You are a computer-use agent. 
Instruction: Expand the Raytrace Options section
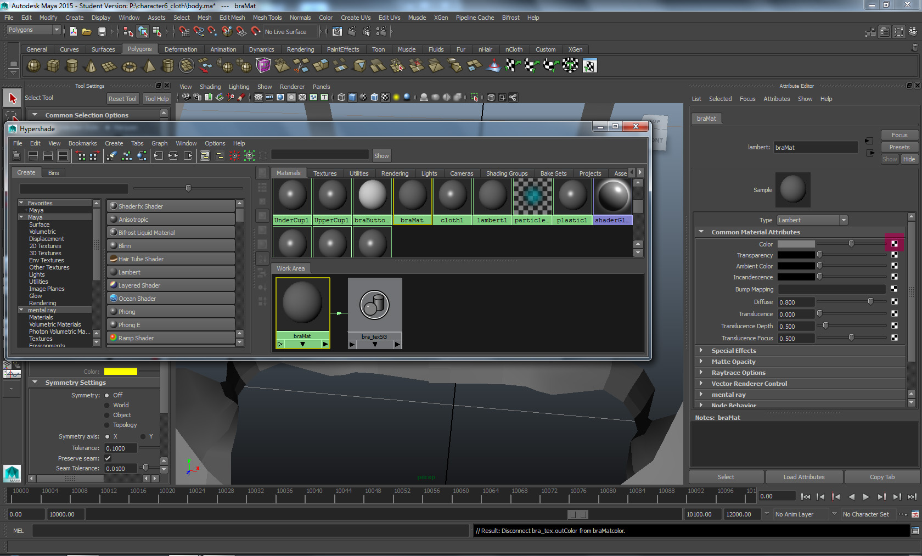[701, 372]
